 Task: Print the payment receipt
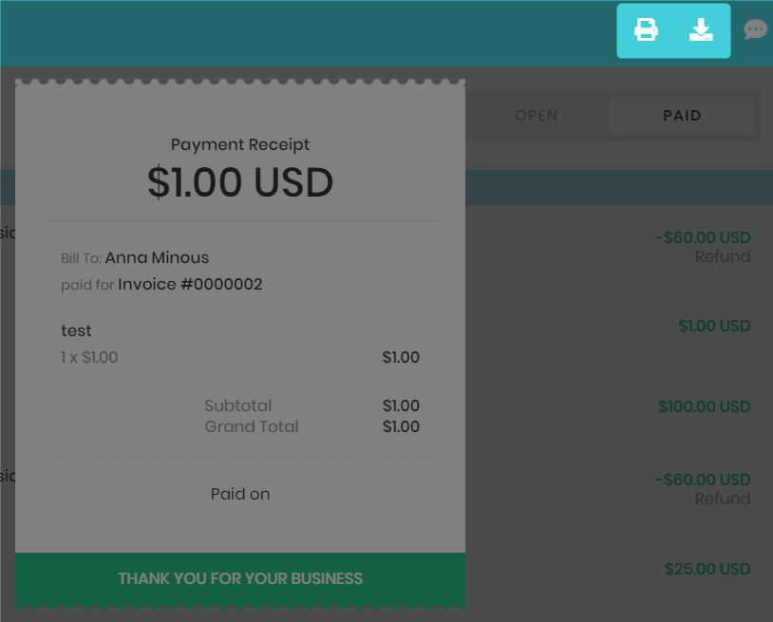click(x=646, y=30)
